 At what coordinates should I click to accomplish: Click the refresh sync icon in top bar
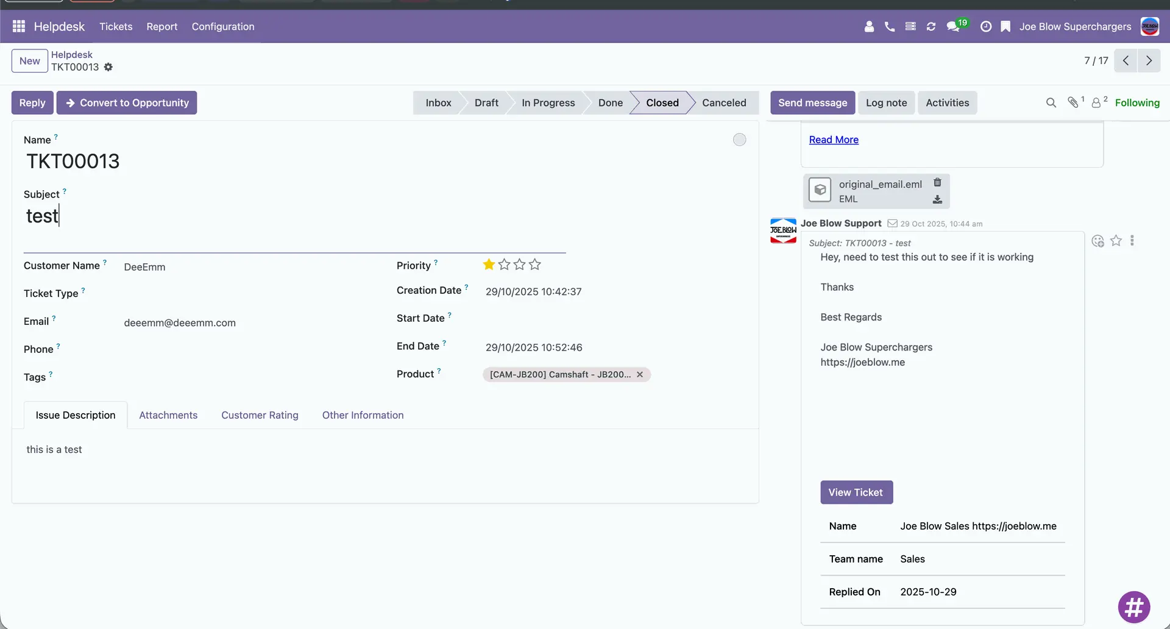(x=931, y=26)
